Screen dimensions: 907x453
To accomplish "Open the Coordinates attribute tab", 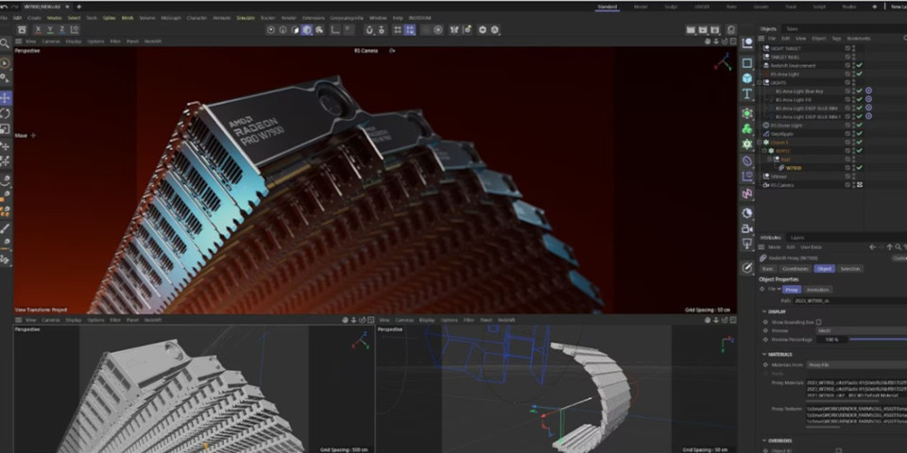I will [795, 269].
